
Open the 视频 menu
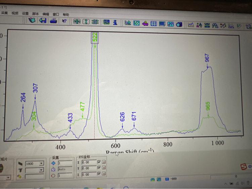[15, 13]
